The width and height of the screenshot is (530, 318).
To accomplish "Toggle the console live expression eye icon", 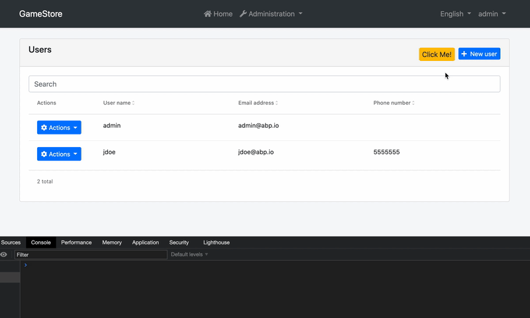I will 4,254.
